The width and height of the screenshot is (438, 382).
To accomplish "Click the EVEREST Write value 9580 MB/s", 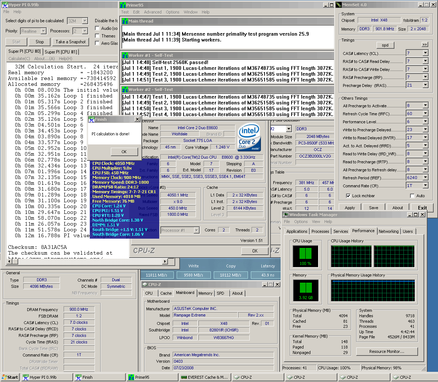I will click(193, 275).
